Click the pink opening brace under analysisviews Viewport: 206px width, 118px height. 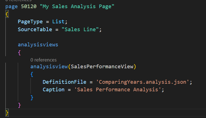[x=19, y=52]
